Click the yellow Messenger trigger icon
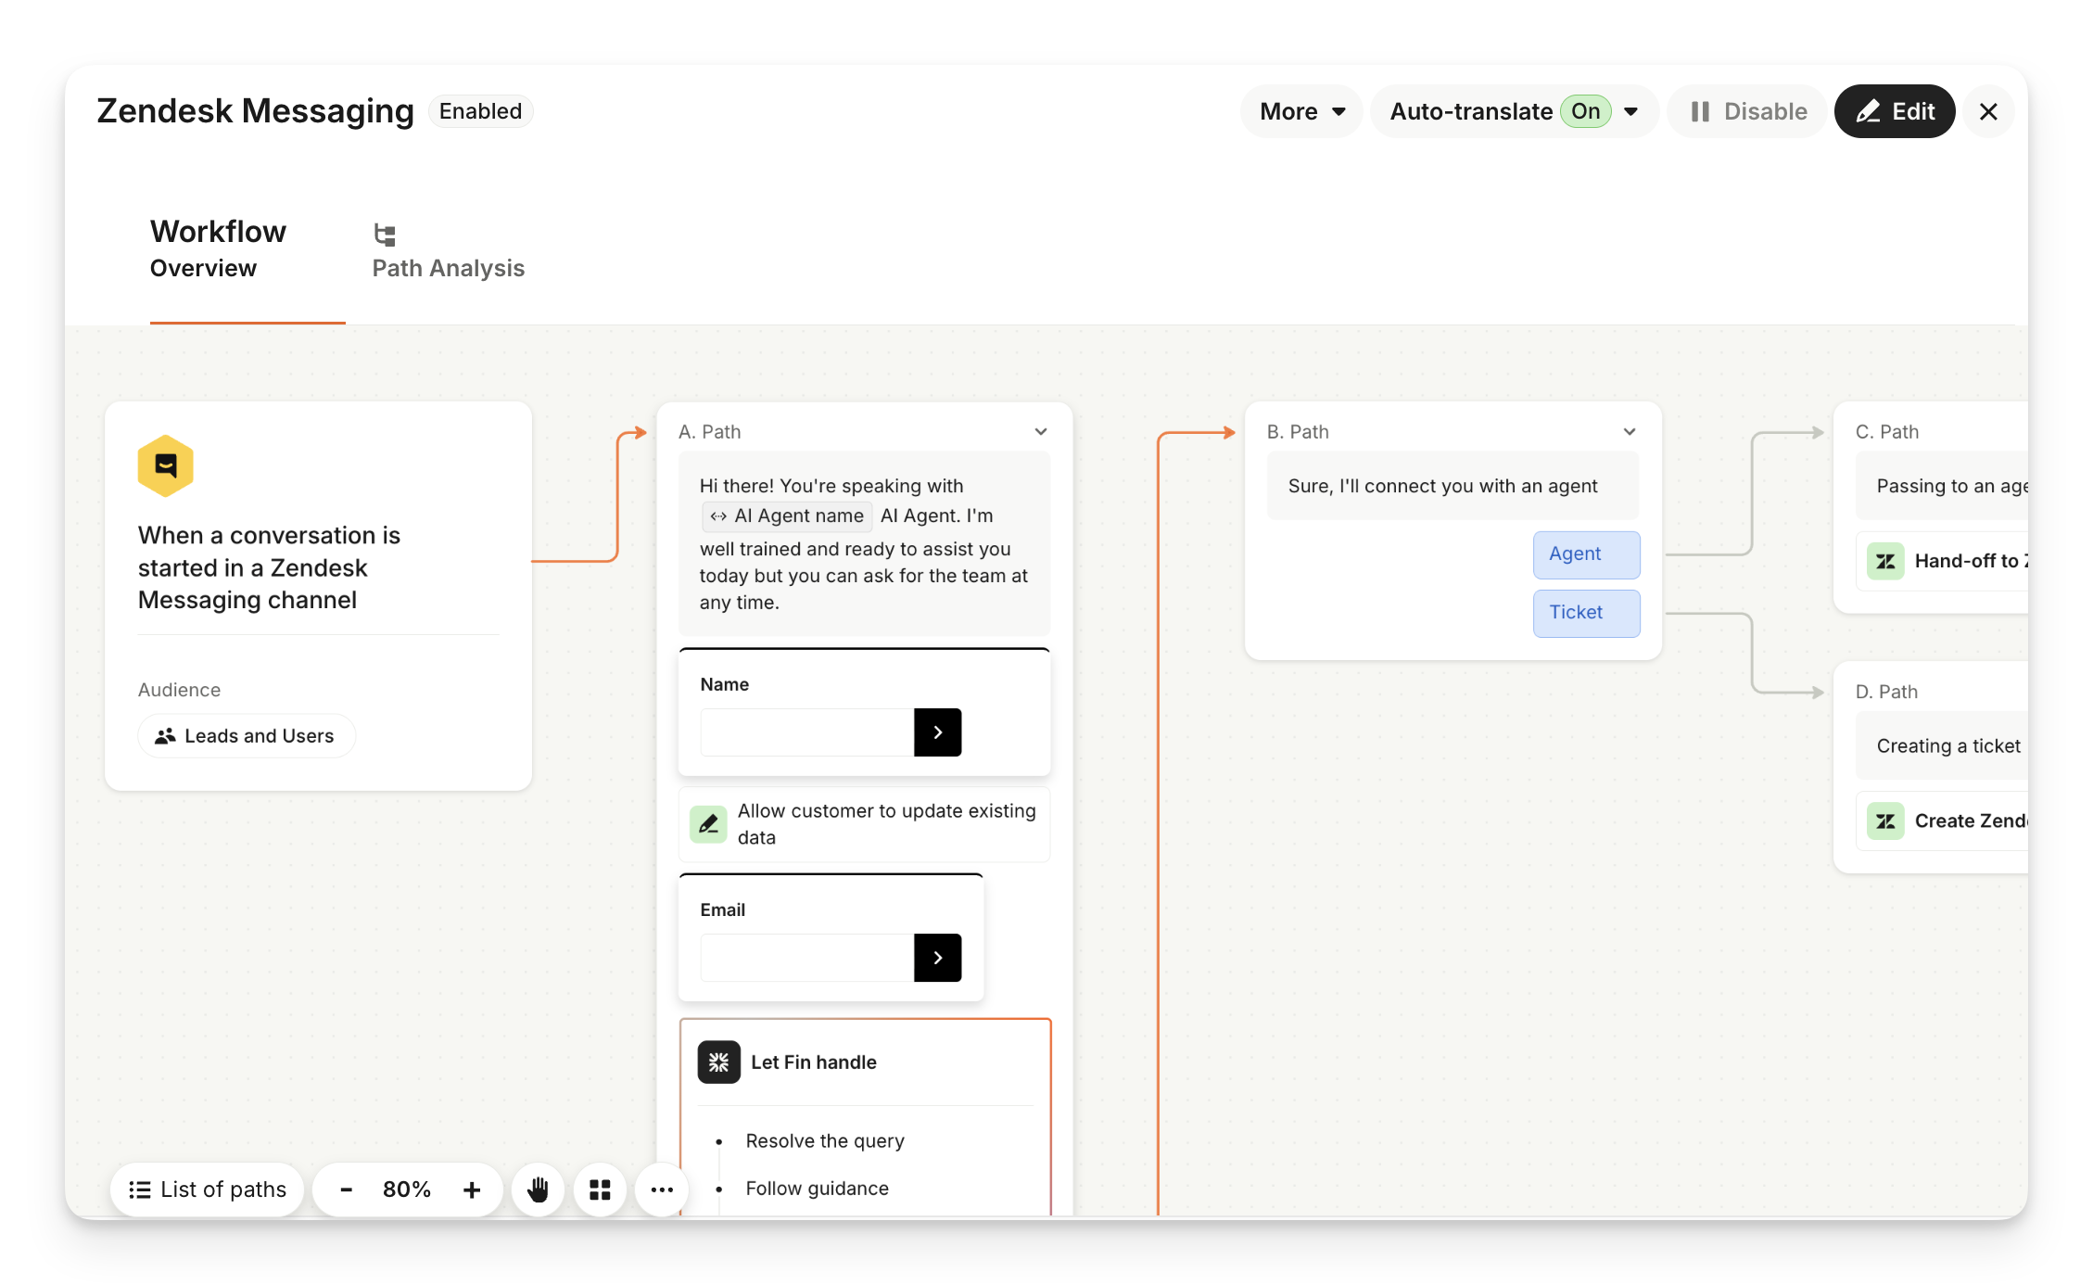The width and height of the screenshot is (2093, 1285). tap(166, 465)
